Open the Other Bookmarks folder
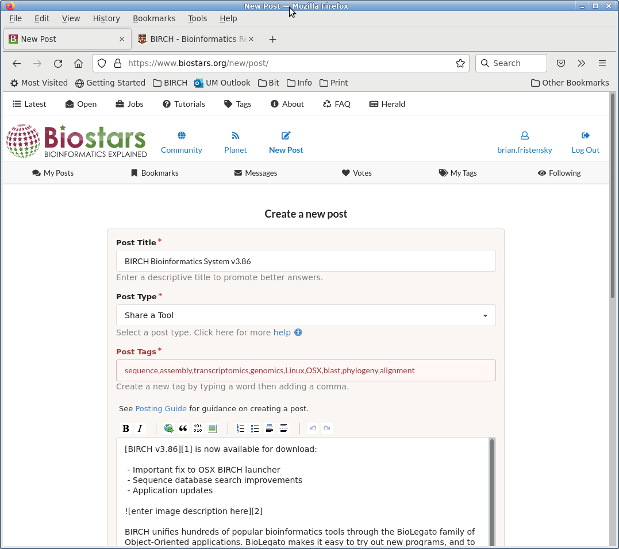The image size is (619, 549). (570, 83)
